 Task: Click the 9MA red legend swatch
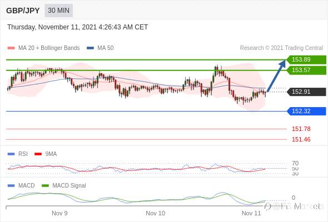coord(38,154)
